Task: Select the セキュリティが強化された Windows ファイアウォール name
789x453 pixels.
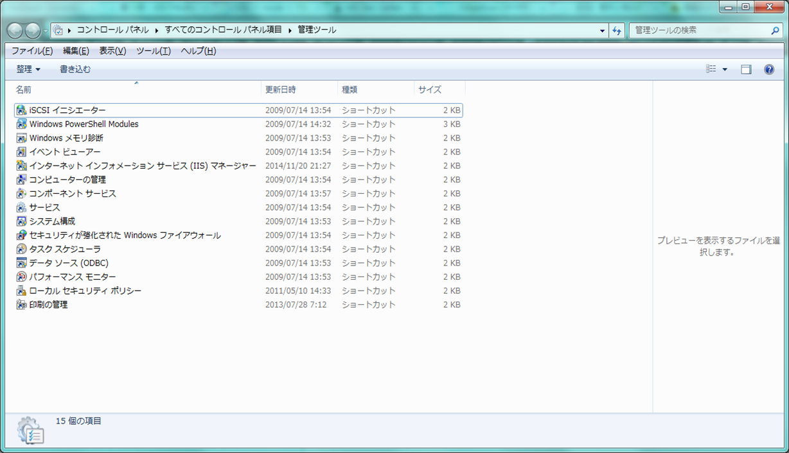Action: click(x=125, y=235)
